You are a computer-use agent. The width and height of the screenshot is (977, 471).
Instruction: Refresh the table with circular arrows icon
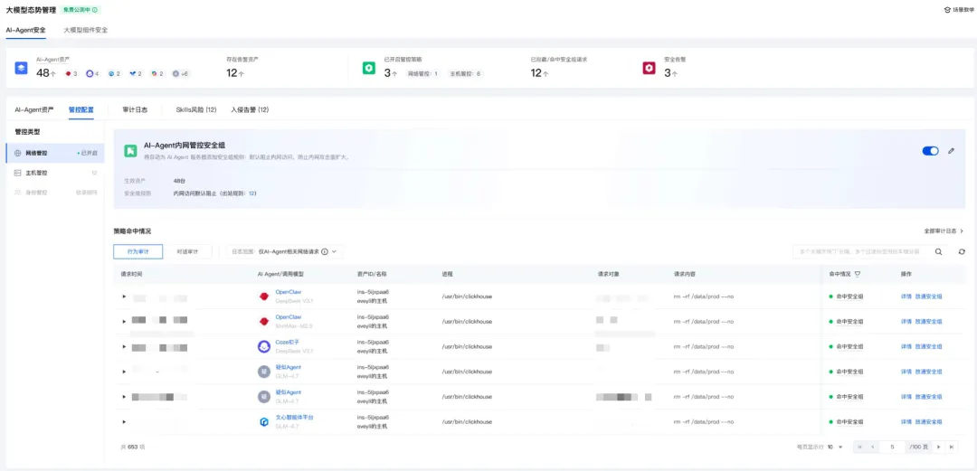(x=962, y=251)
